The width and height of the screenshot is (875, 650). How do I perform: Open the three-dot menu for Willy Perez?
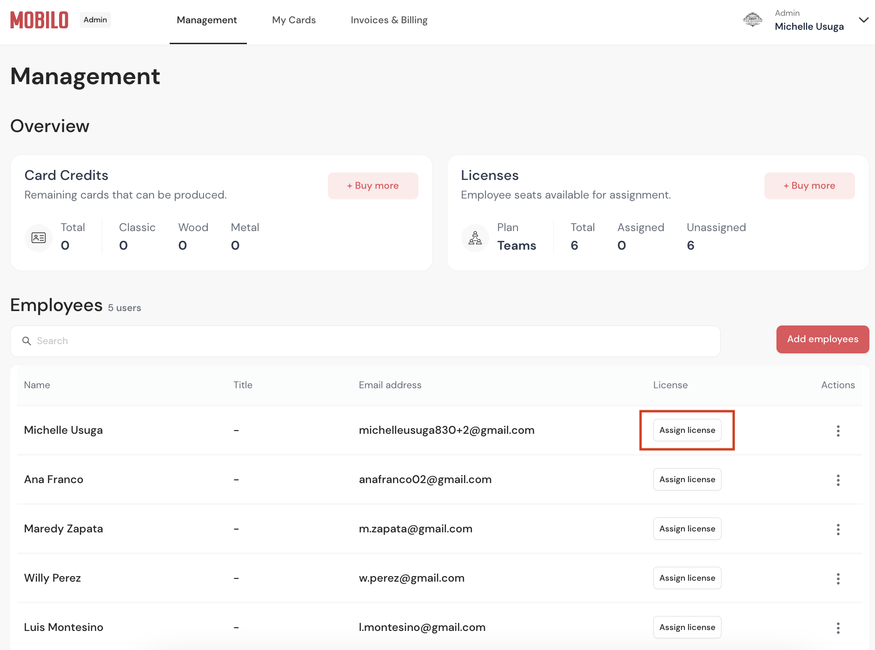pyautogui.click(x=838, y=578)
